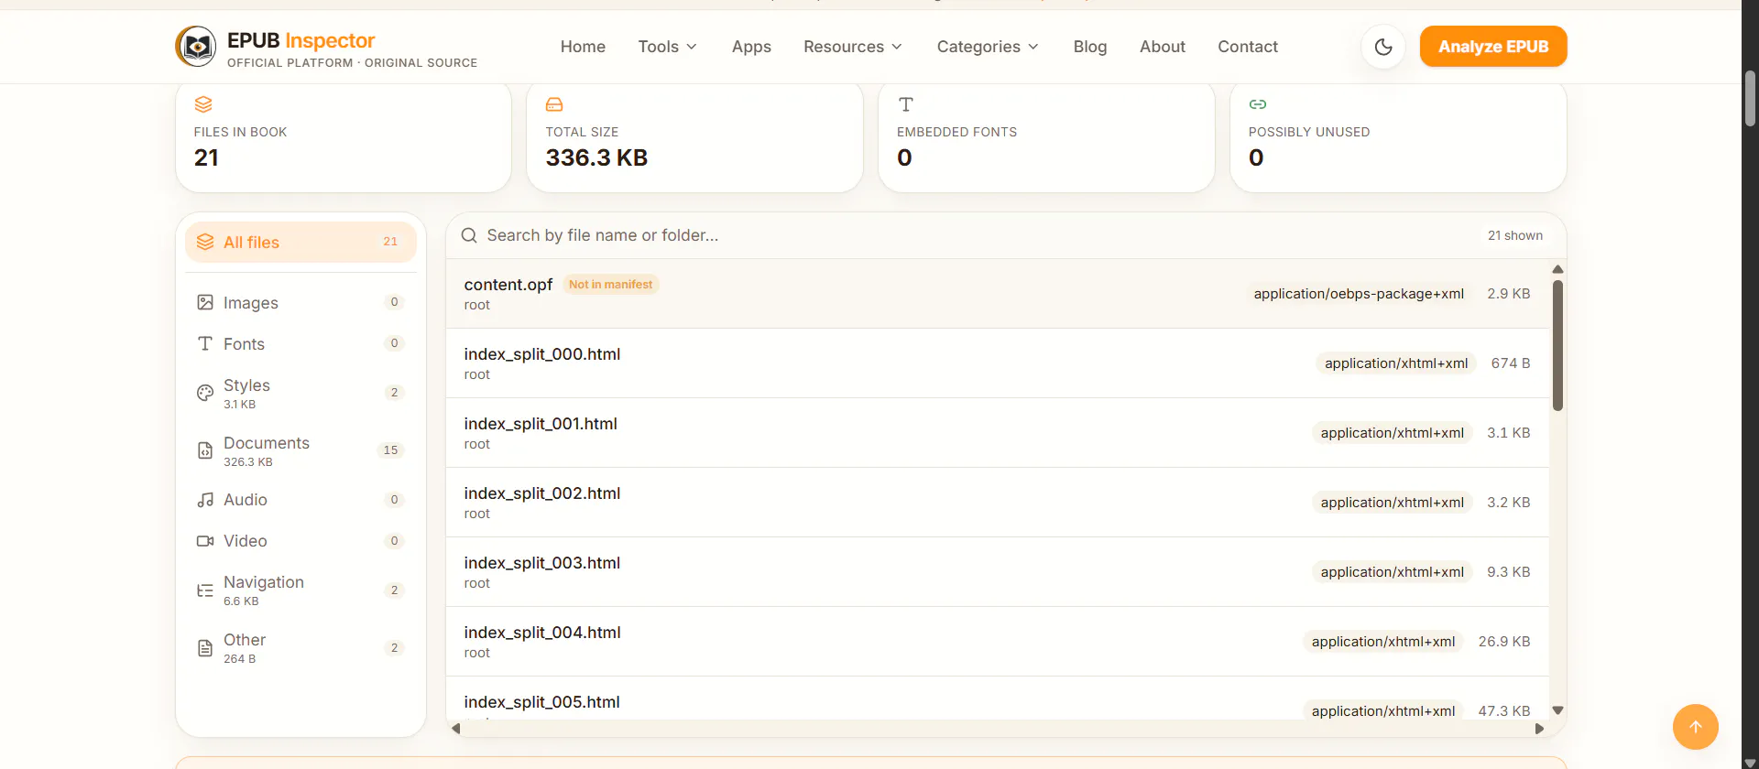Open the Home nav link
Viewport: 1759px width, 769px height.
coord(583,47)
